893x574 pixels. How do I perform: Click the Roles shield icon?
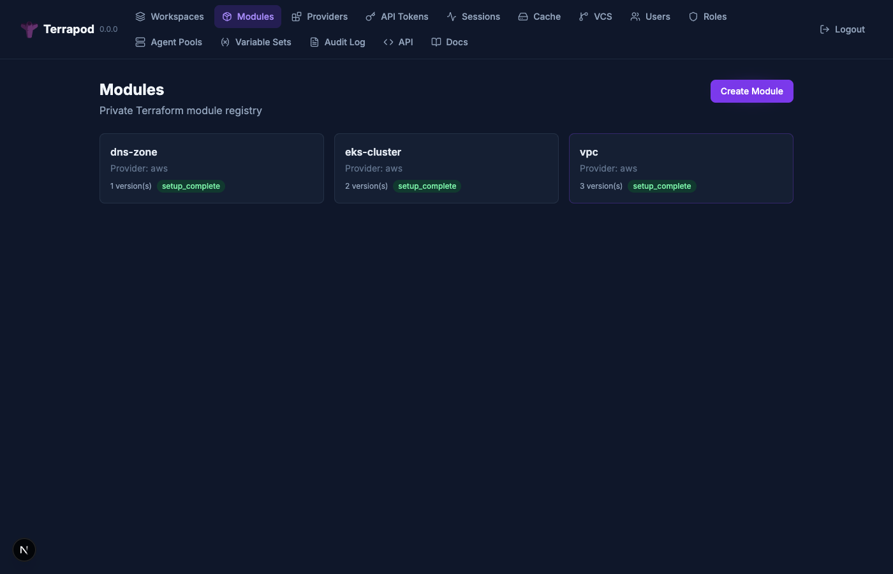[x=693, y=17]
